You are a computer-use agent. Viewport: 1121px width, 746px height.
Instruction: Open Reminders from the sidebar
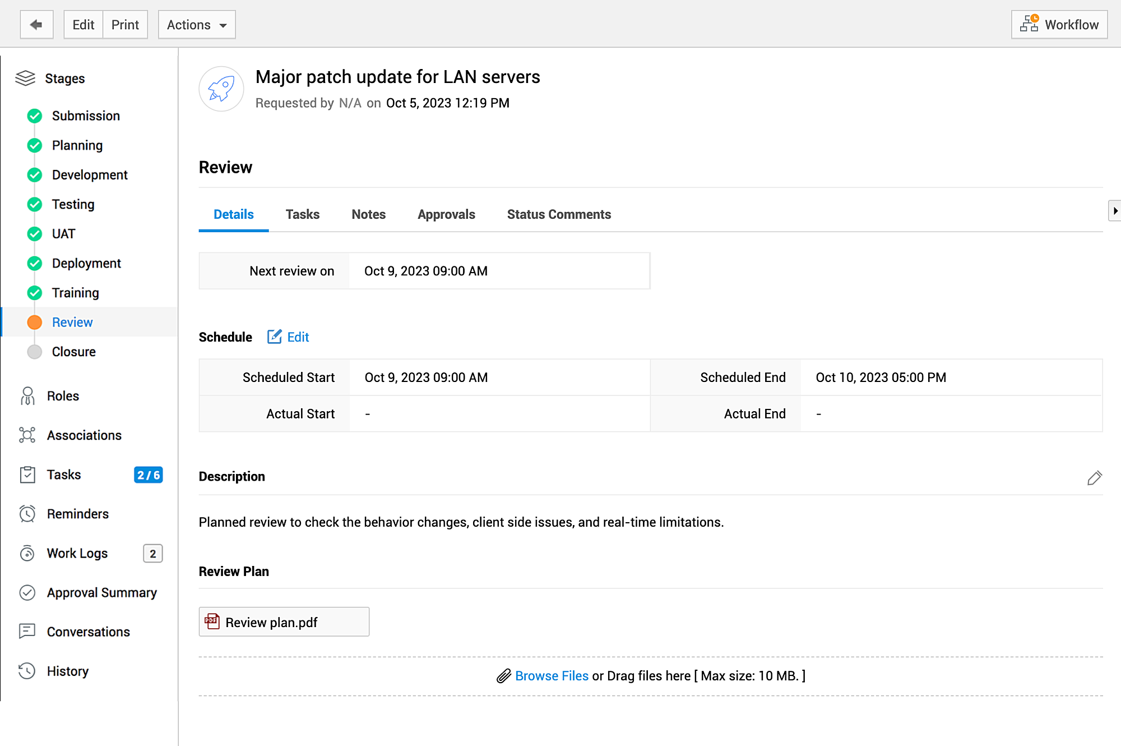(77, 514)
